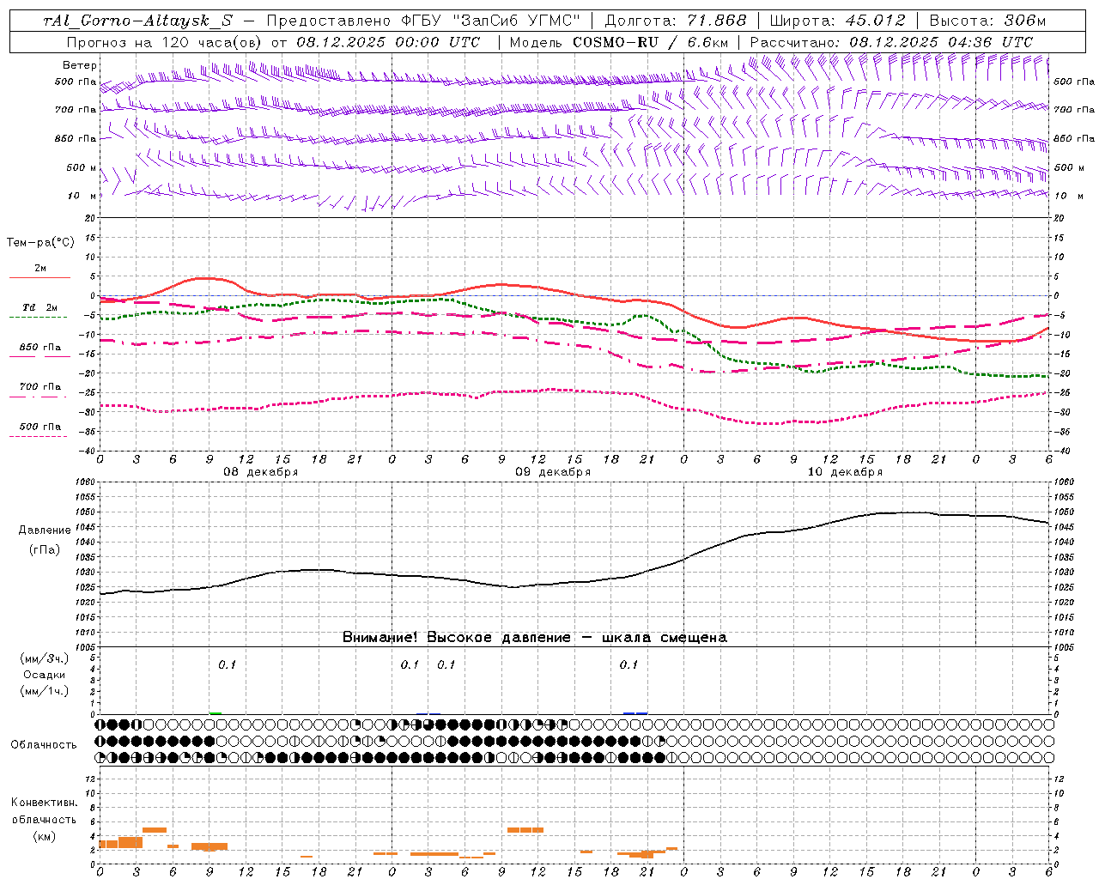
Task: Click the Широта: 45.012 header value
Action: click(837, 21)
